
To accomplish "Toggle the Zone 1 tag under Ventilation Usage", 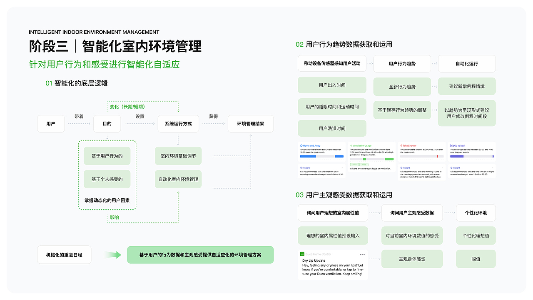I will coord(354,165).
